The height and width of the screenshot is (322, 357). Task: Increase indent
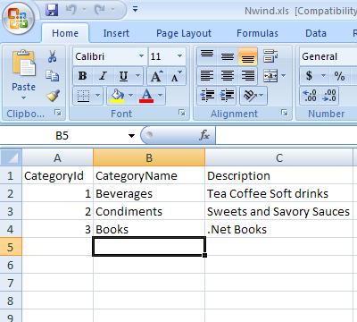coord(227,96)
